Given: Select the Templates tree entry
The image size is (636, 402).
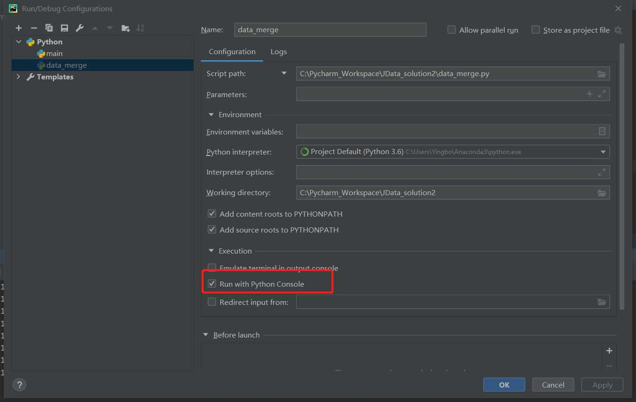Looking at the screenshot, I should click(55, 77).
